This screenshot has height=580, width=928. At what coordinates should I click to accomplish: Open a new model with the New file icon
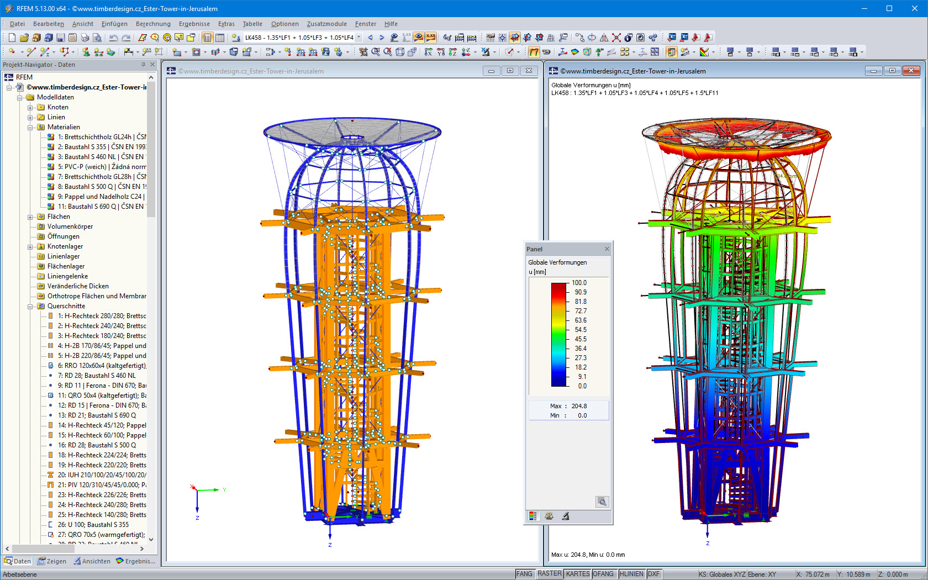pyautogui.click(x=11, y=38)
